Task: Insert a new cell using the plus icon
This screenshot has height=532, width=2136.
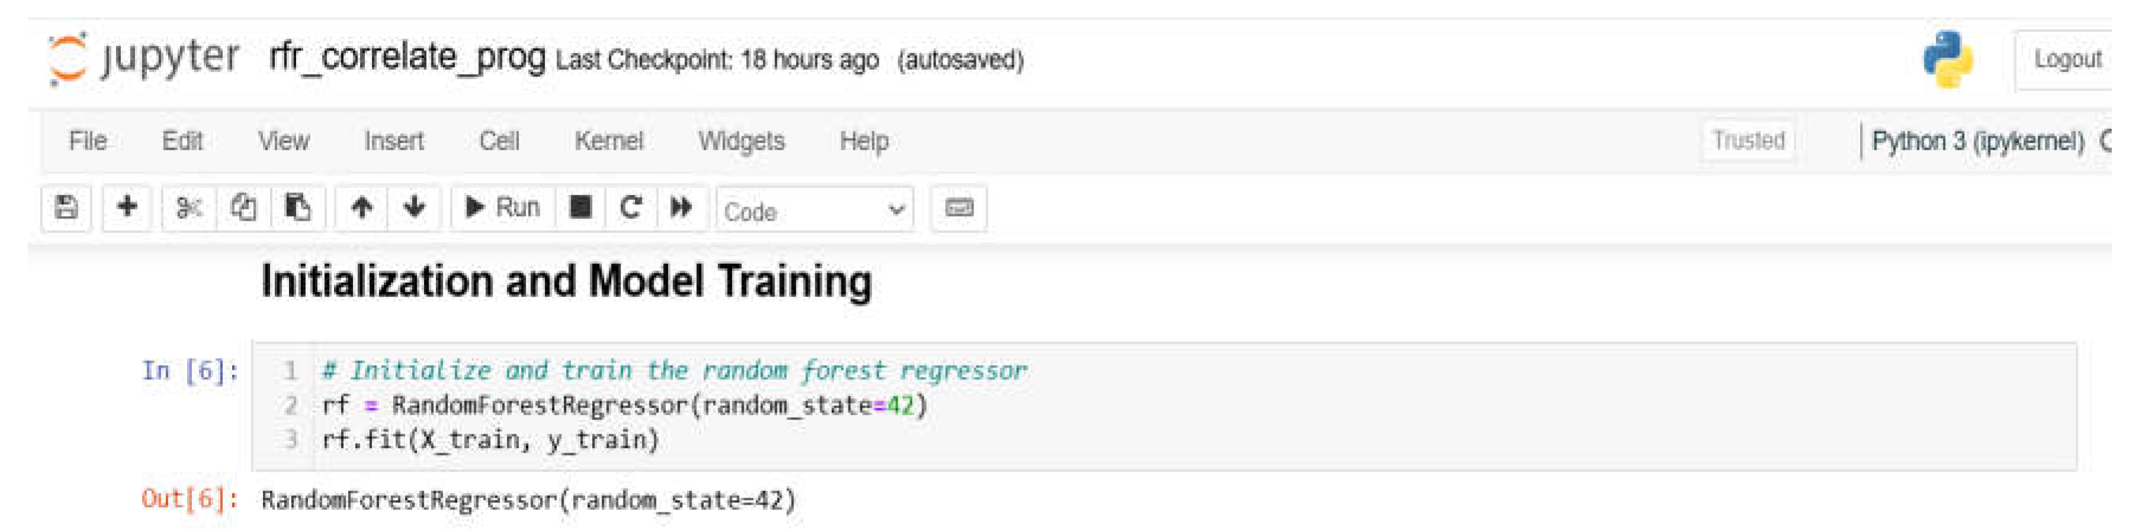Action: (129, 208)
